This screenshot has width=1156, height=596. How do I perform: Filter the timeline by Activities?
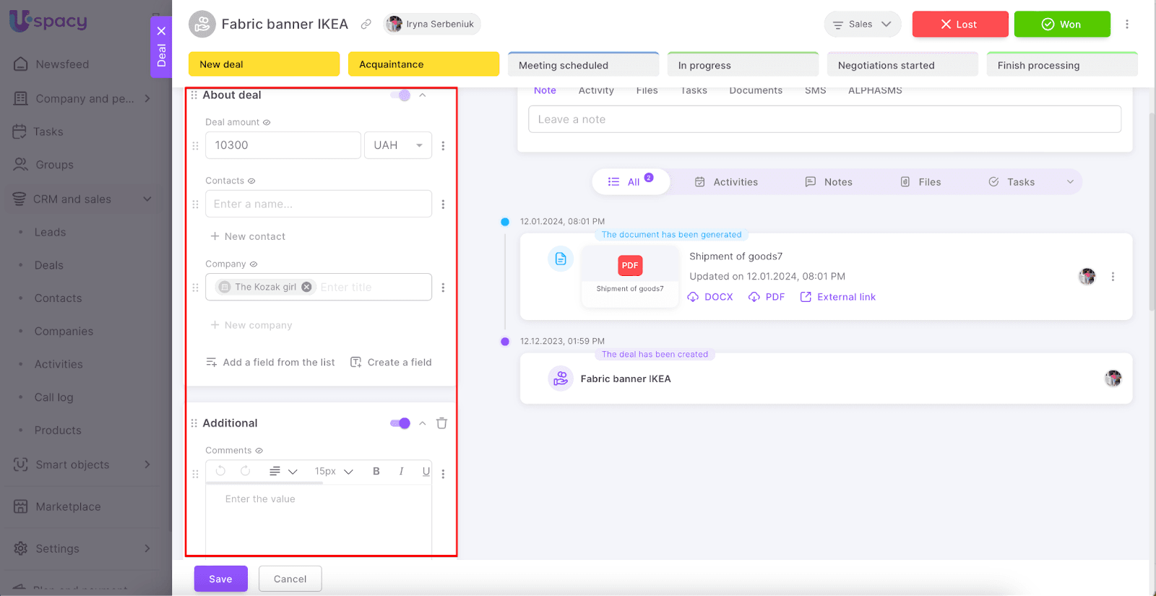[x=726, y=182]
